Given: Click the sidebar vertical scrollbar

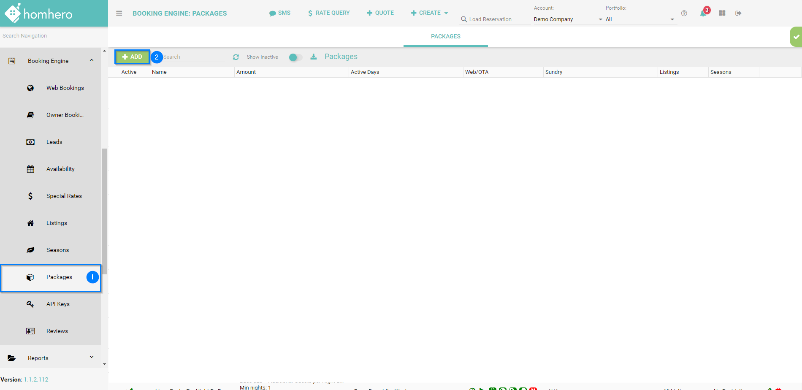Looking at the screenshot, I should [x=104, y=211].
